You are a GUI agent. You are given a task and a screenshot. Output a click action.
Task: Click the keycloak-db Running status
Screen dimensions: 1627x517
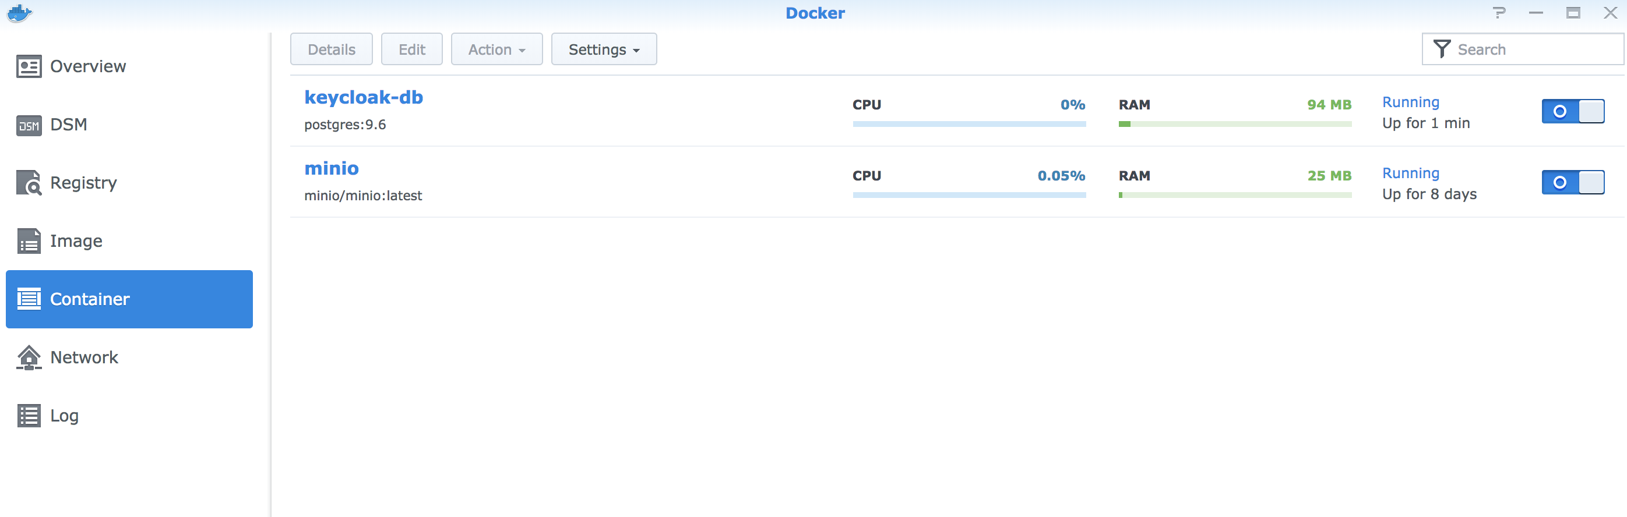(x=1410, y=102)
